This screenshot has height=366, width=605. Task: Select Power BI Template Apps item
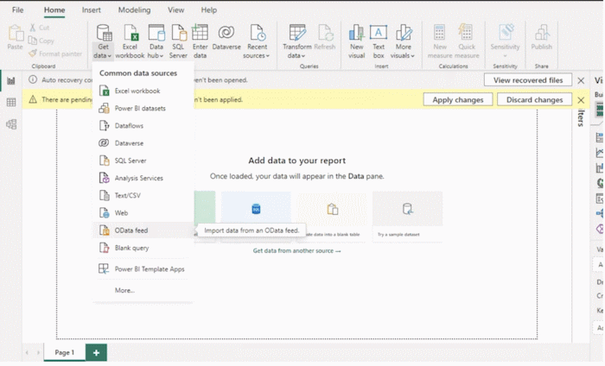143,269
